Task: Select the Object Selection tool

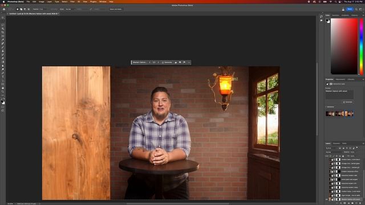Action: [x=3, y=28]
